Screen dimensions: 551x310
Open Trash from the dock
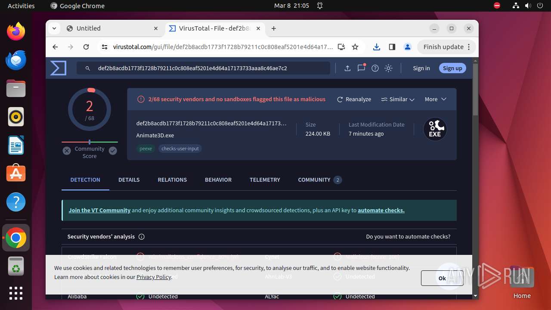click(x=16, y=266)
